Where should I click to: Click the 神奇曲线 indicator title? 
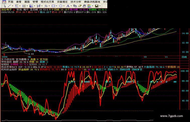[x=6, y=62]
